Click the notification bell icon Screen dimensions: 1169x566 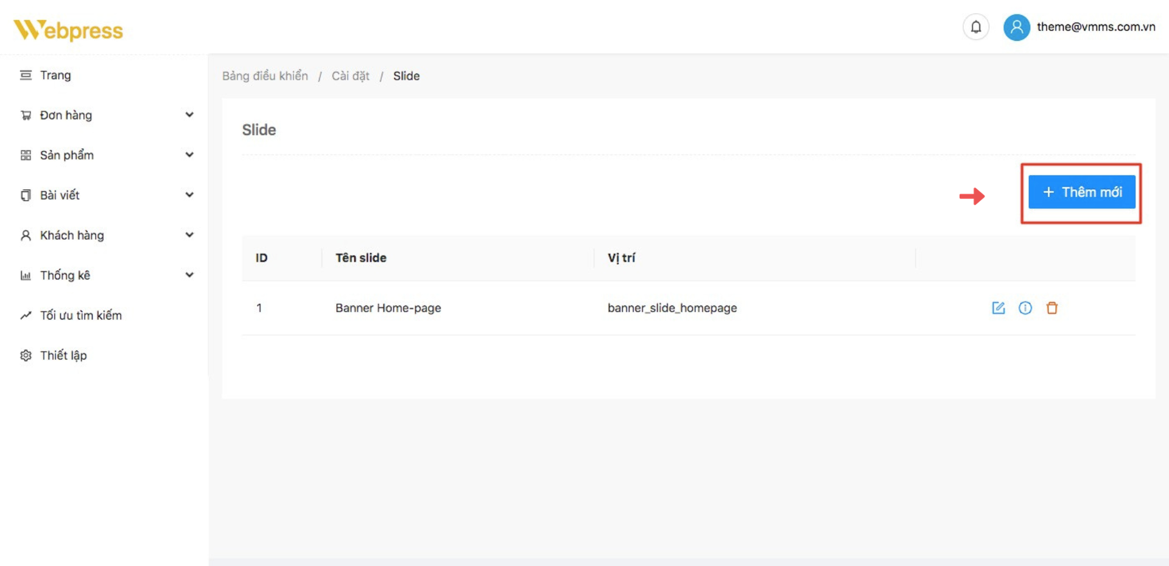tap(975, 27)
